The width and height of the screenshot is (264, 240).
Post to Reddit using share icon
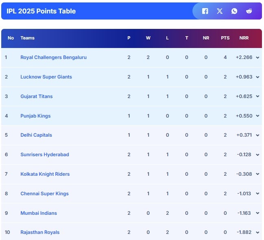pyautogui.click(x=249, y=11)
